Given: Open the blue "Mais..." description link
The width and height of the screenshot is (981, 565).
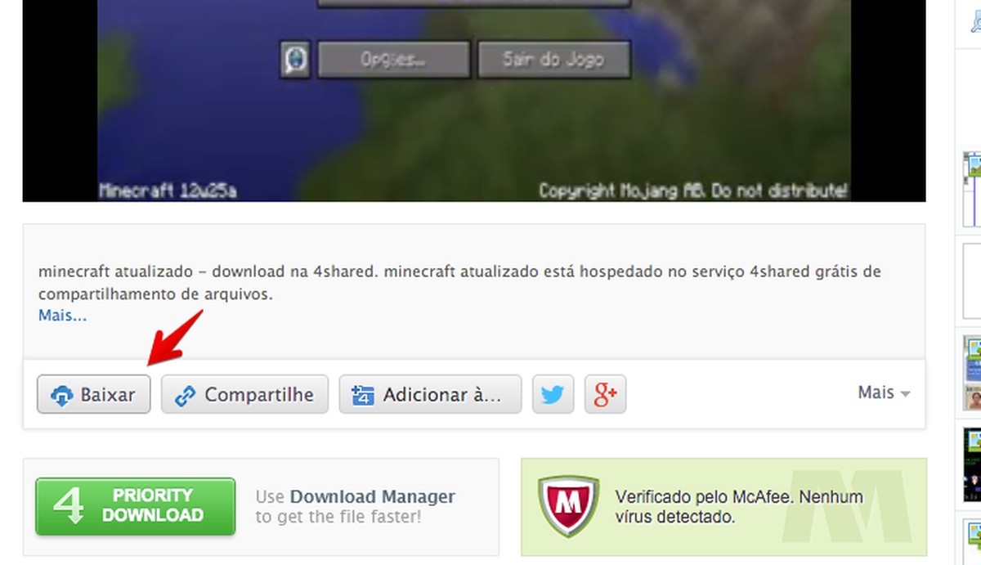Looking at the screenshot, I should [x=62, y=316].
